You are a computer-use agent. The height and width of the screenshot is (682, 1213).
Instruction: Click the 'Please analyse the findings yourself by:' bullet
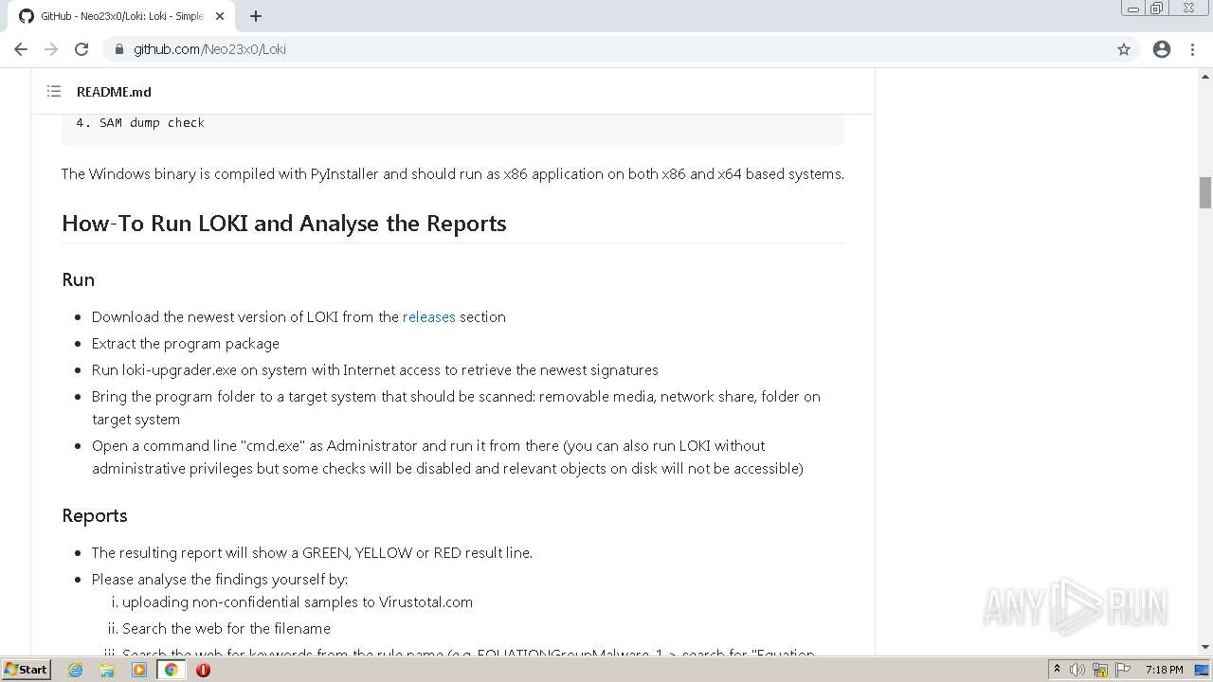220,580
